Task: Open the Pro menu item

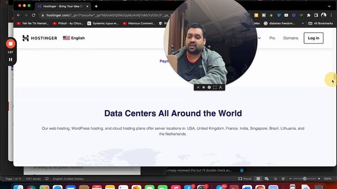Action: click(x=272, y=38)
